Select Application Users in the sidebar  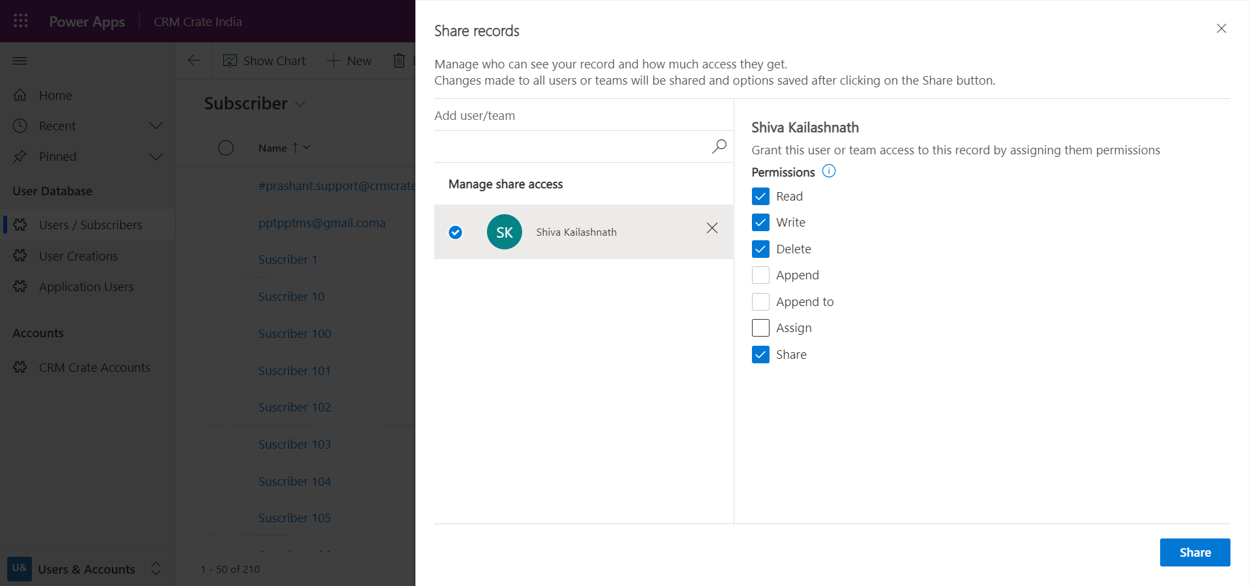click(85, 286)
